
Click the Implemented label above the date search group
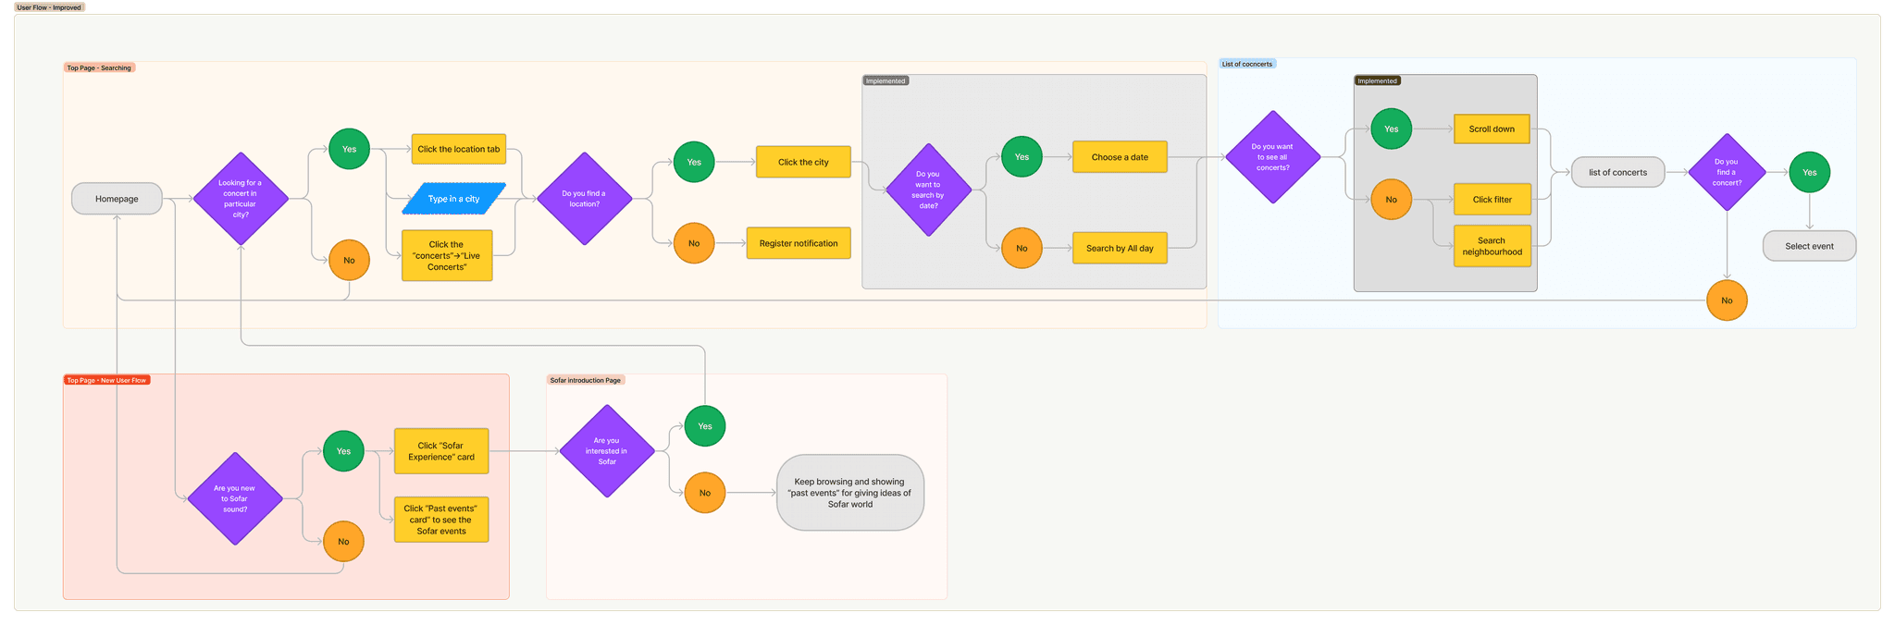pos(886,80)
